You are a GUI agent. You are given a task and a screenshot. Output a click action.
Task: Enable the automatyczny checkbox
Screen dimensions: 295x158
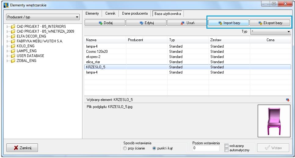[227, 150]
